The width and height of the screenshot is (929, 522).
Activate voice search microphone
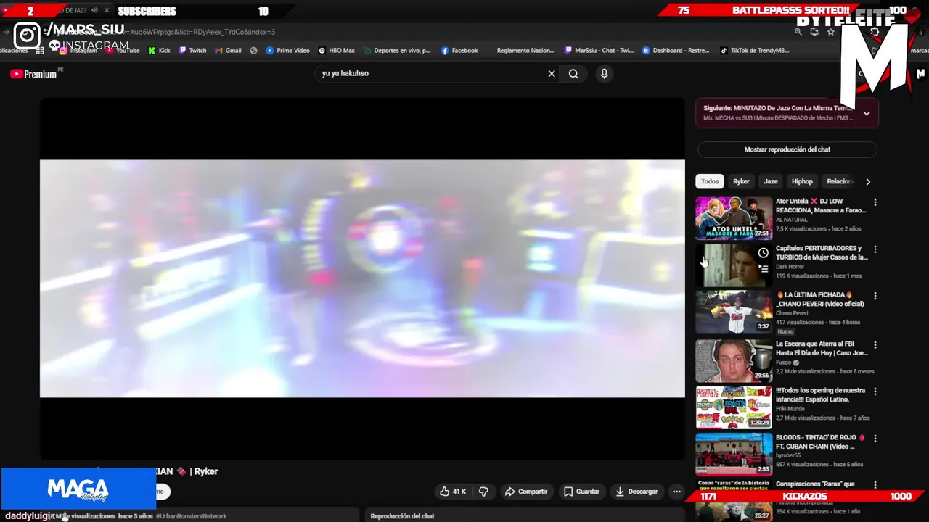pyautogui.click(x=604, y=73)
